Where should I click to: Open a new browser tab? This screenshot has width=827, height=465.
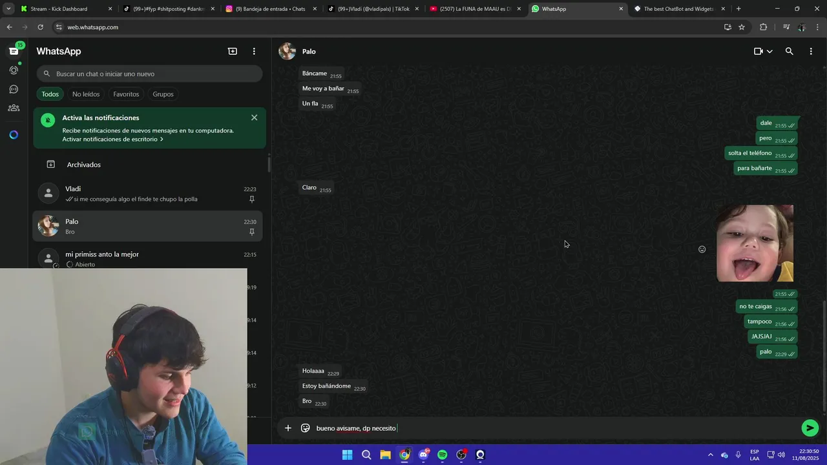[738, 9]
